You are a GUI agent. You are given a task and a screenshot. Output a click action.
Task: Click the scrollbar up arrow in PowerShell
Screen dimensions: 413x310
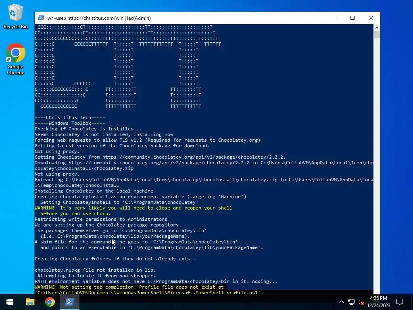(377, 27)
